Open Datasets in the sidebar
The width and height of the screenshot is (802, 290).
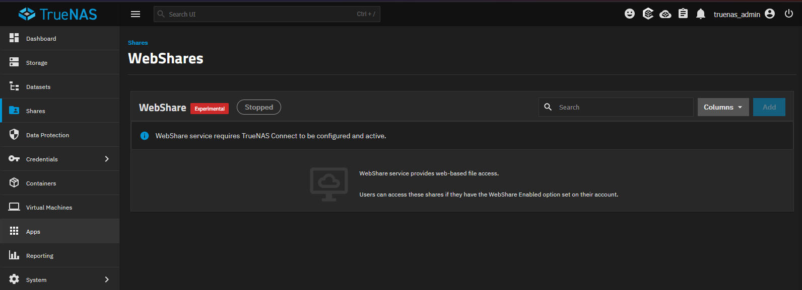coord(60,86)
